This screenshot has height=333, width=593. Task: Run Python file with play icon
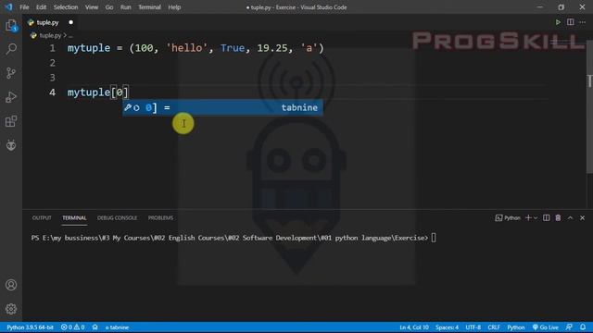558,22
